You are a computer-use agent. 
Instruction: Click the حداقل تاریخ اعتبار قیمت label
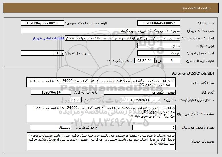click(x=196, y=100)
